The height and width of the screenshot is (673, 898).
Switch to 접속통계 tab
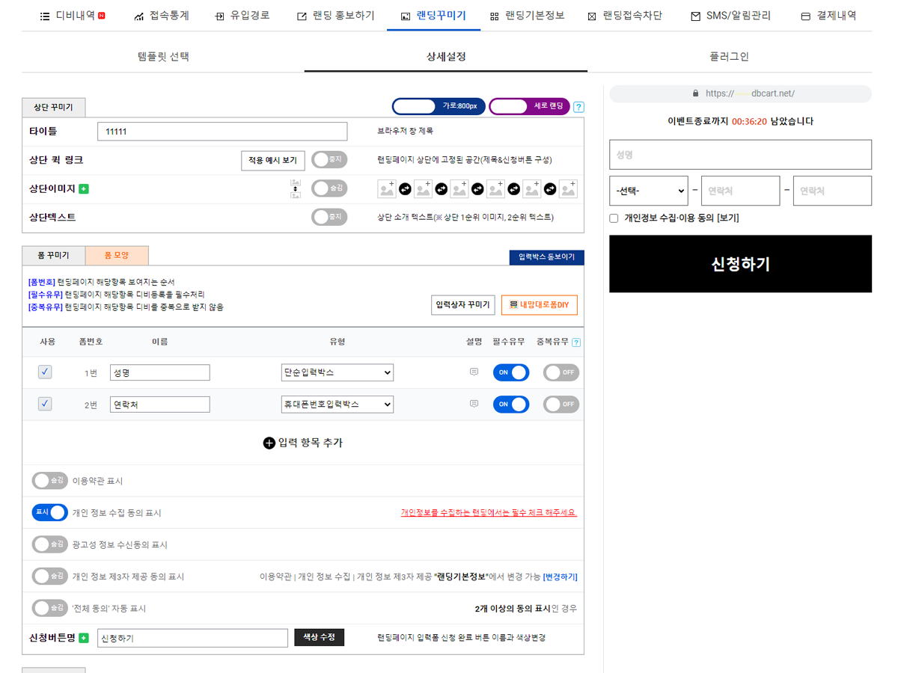(x=162, y=16)
